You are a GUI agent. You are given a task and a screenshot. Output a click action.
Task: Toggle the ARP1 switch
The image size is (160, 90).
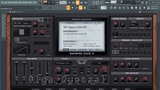pyautogui.click(x=121, y=46)
